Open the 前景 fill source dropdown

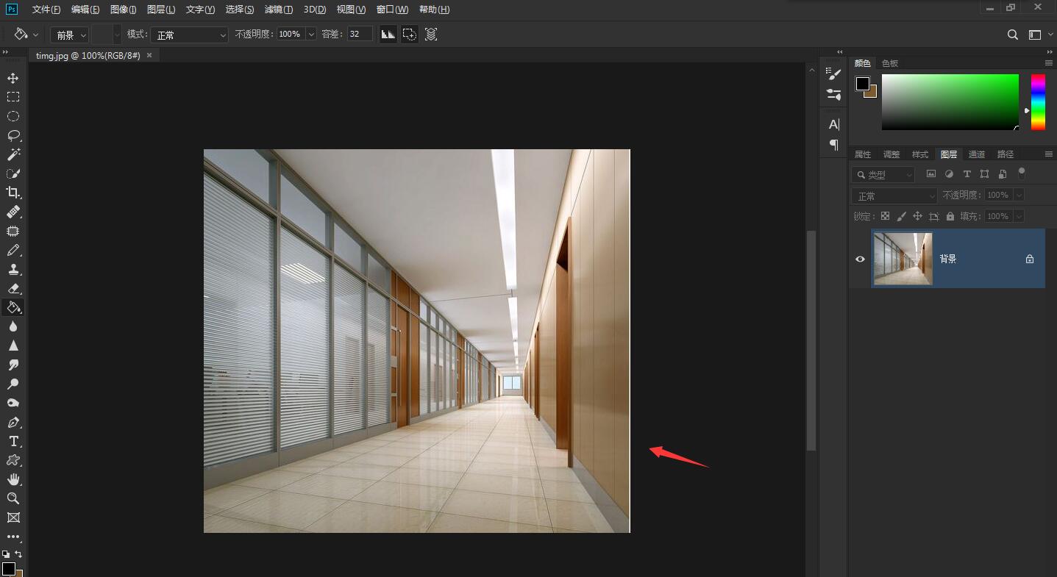(x=69, y=35)
